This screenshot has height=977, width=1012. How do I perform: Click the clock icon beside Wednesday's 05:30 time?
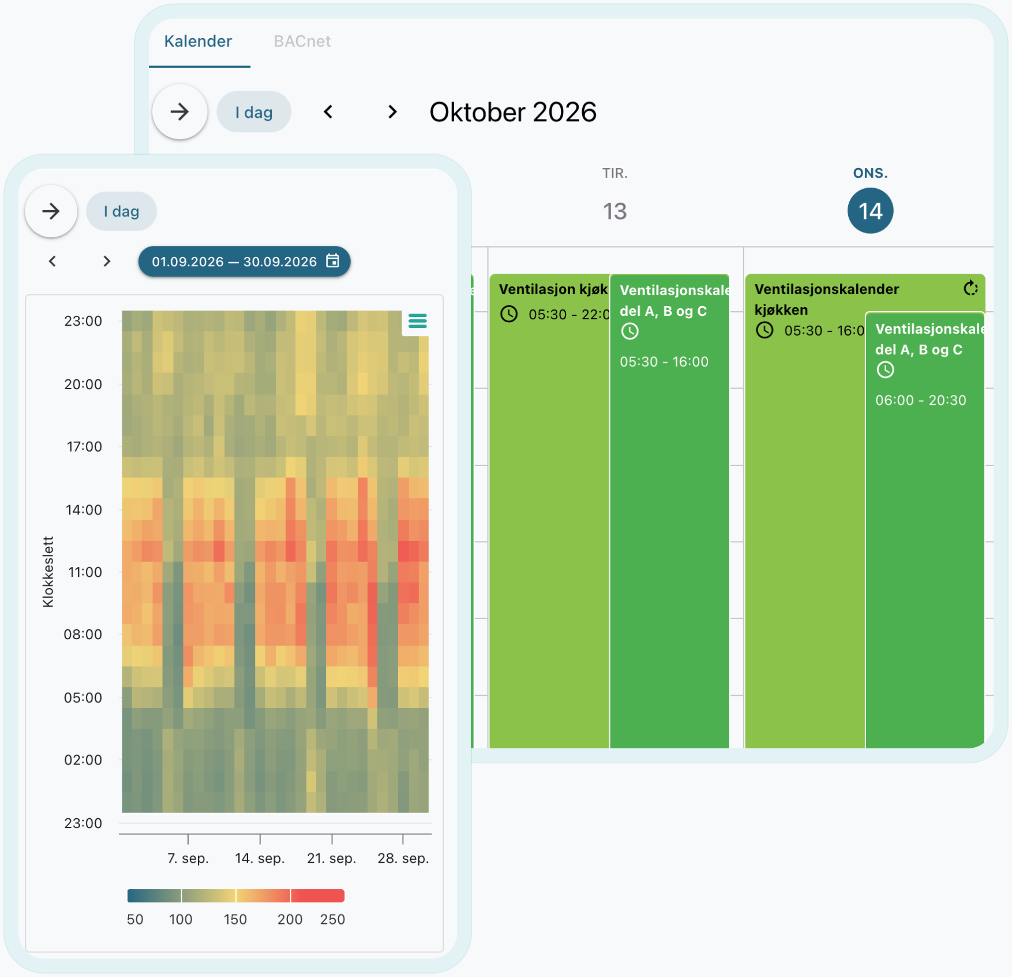pos(764,330)
